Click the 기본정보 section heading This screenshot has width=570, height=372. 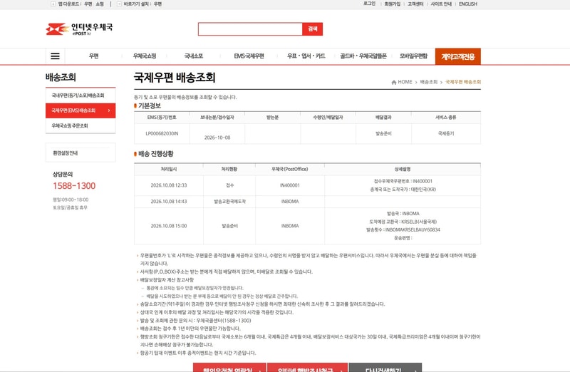coord(150,105)
